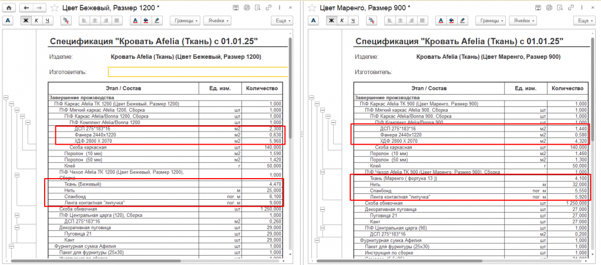
Task: Collapse П\Ф Каркас Afelia ТК 900 group
Action: (317, 104)
